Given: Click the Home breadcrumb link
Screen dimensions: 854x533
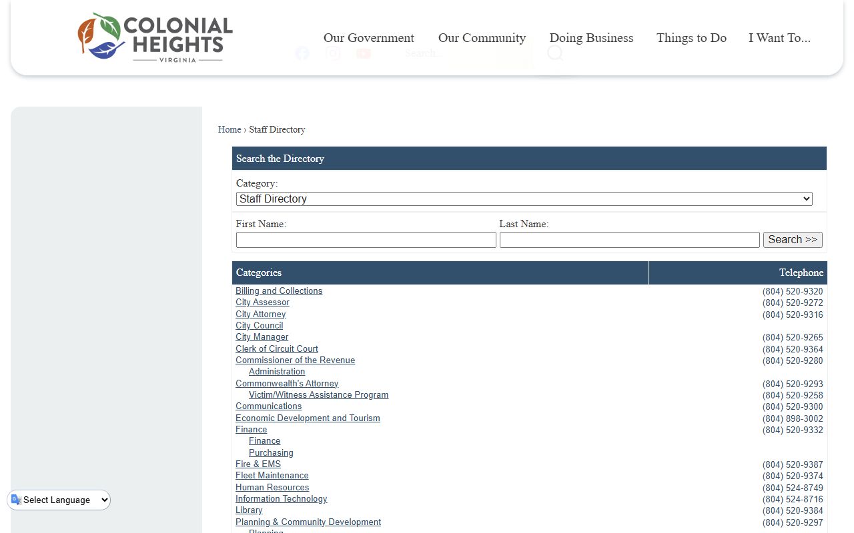Looking at the screenshot, I should (230, 130).
